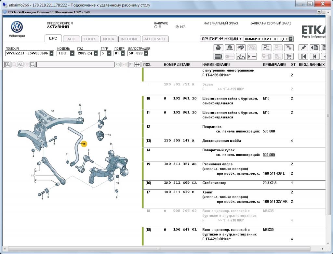Open the ИЛЛЮСТРАЦИЯ 501-020 dropdown
Viewport: 333px width, 254px height.
click(x=146, y=53)
